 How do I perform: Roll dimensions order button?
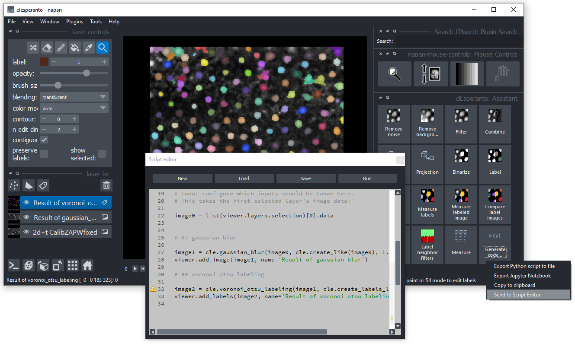43,265
